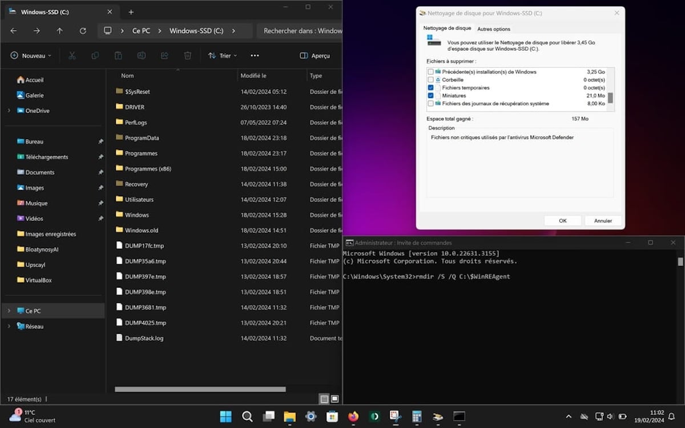Go back in File Explorer
Screen dimensions: 685x428
tap(14, 31)
